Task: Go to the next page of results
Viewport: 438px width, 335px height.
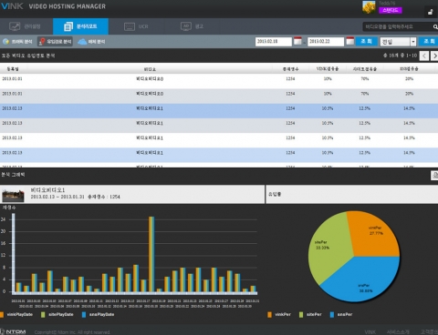Action: coord(434,56)
